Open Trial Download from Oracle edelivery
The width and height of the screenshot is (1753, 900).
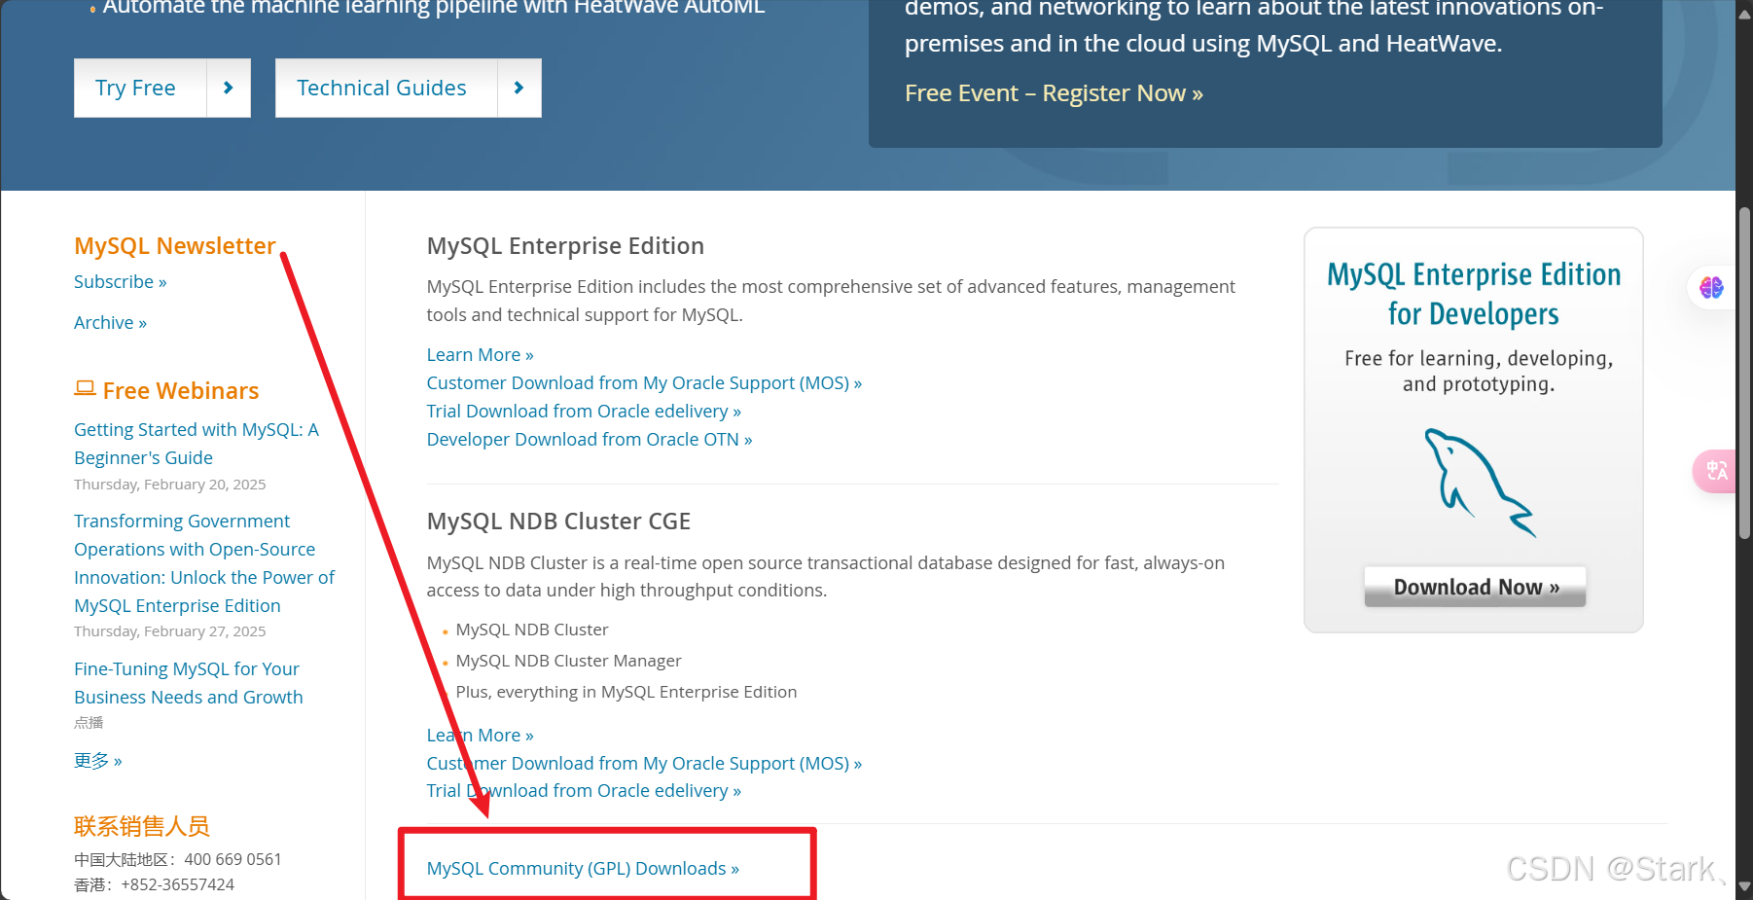tap(583, 411)
